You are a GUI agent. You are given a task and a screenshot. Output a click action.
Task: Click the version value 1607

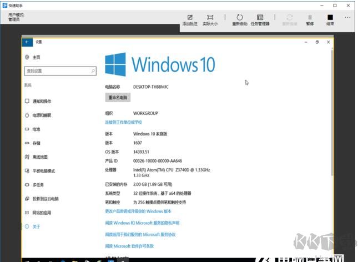[138, 143]
